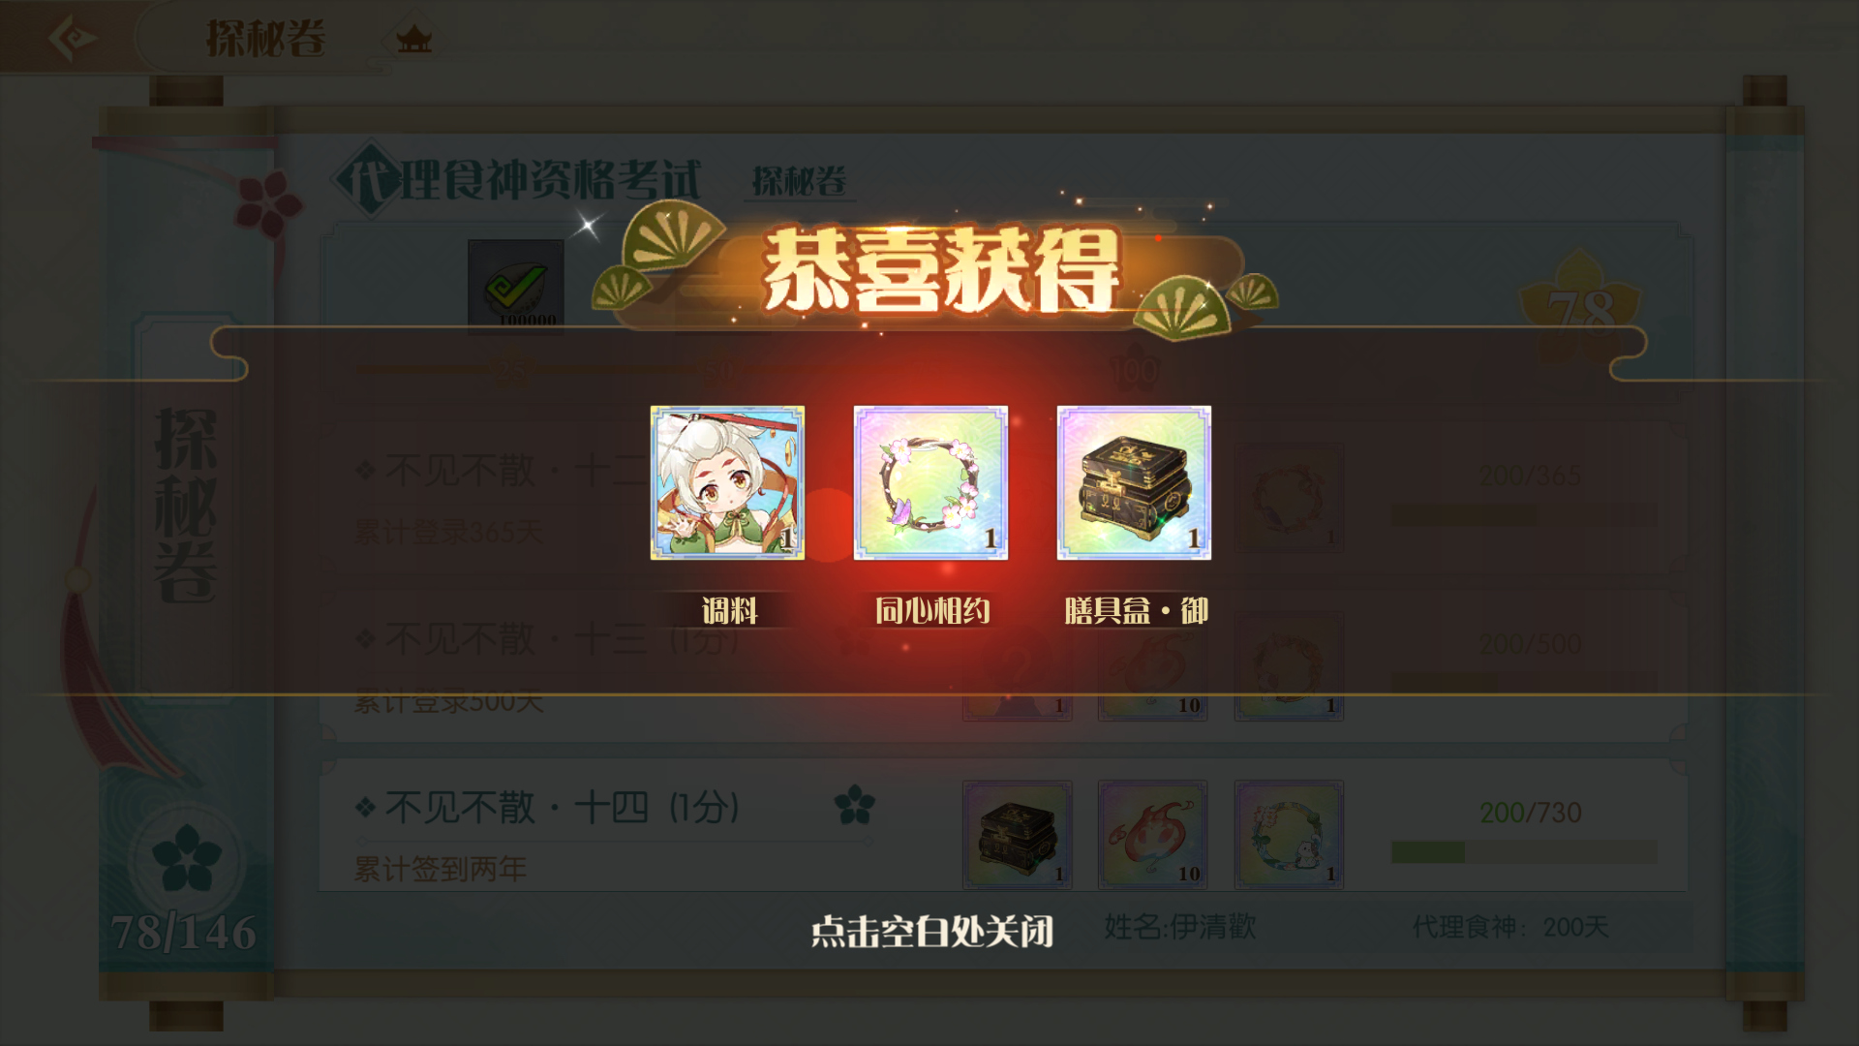Click the 代理食神资格考试 heading
Image resolution: width=1859 pixels, height=1046 pixels.
click(x=519, y=181)
